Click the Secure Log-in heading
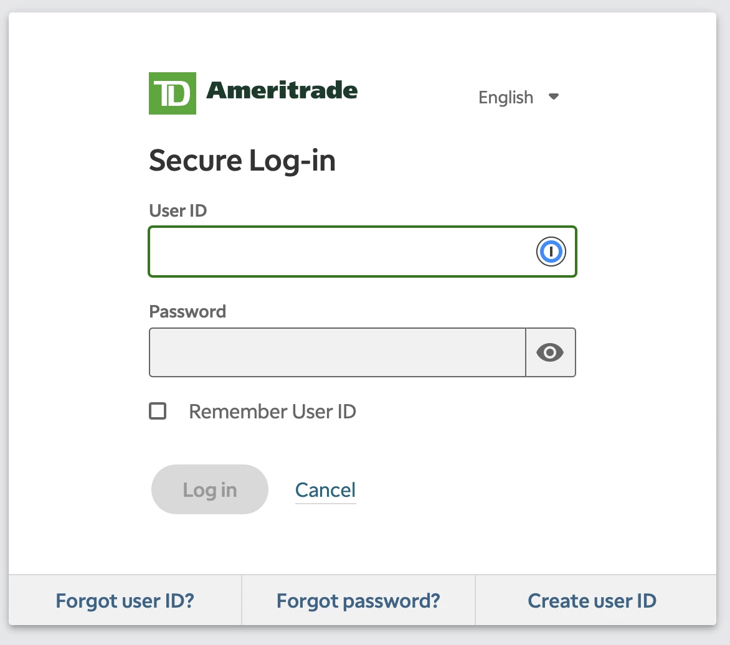This screenshot has height=645, width=730. click(242, 161)
